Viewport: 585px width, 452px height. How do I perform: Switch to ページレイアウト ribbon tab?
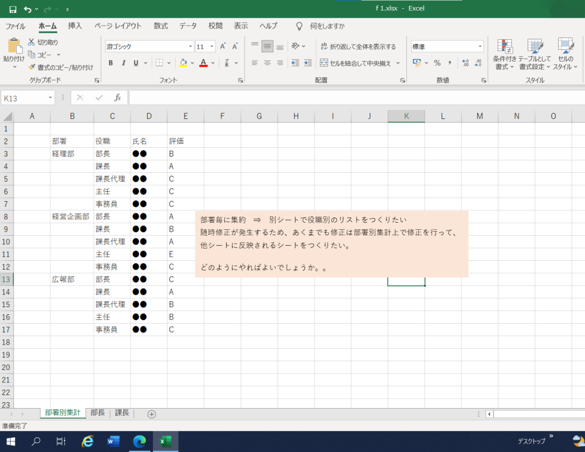(x=118, y=26)
